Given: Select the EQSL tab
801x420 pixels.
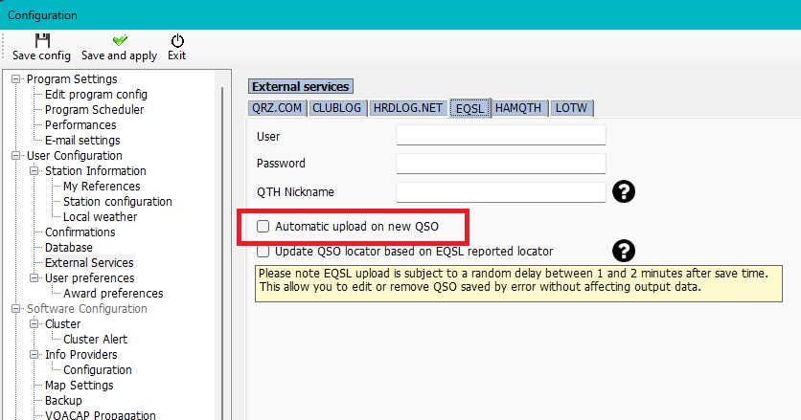Looking at the screenshot, I should click(470, 108).
